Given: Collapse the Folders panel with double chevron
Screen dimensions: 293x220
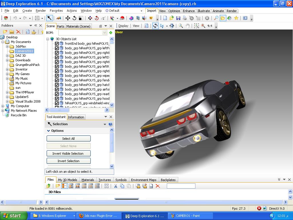Looking at the screenshot, I should coord(35,25).
